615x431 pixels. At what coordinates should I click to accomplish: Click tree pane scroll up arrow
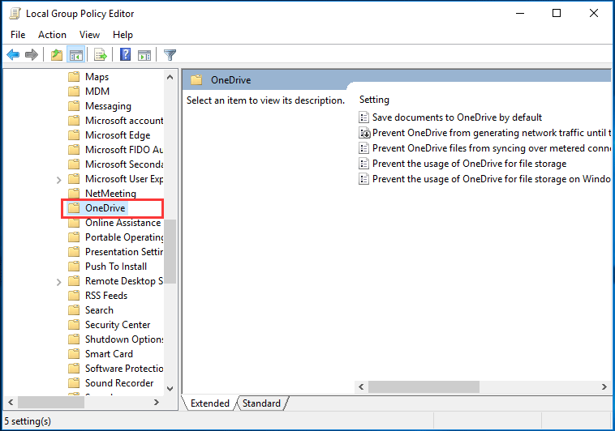coord(170,77)
